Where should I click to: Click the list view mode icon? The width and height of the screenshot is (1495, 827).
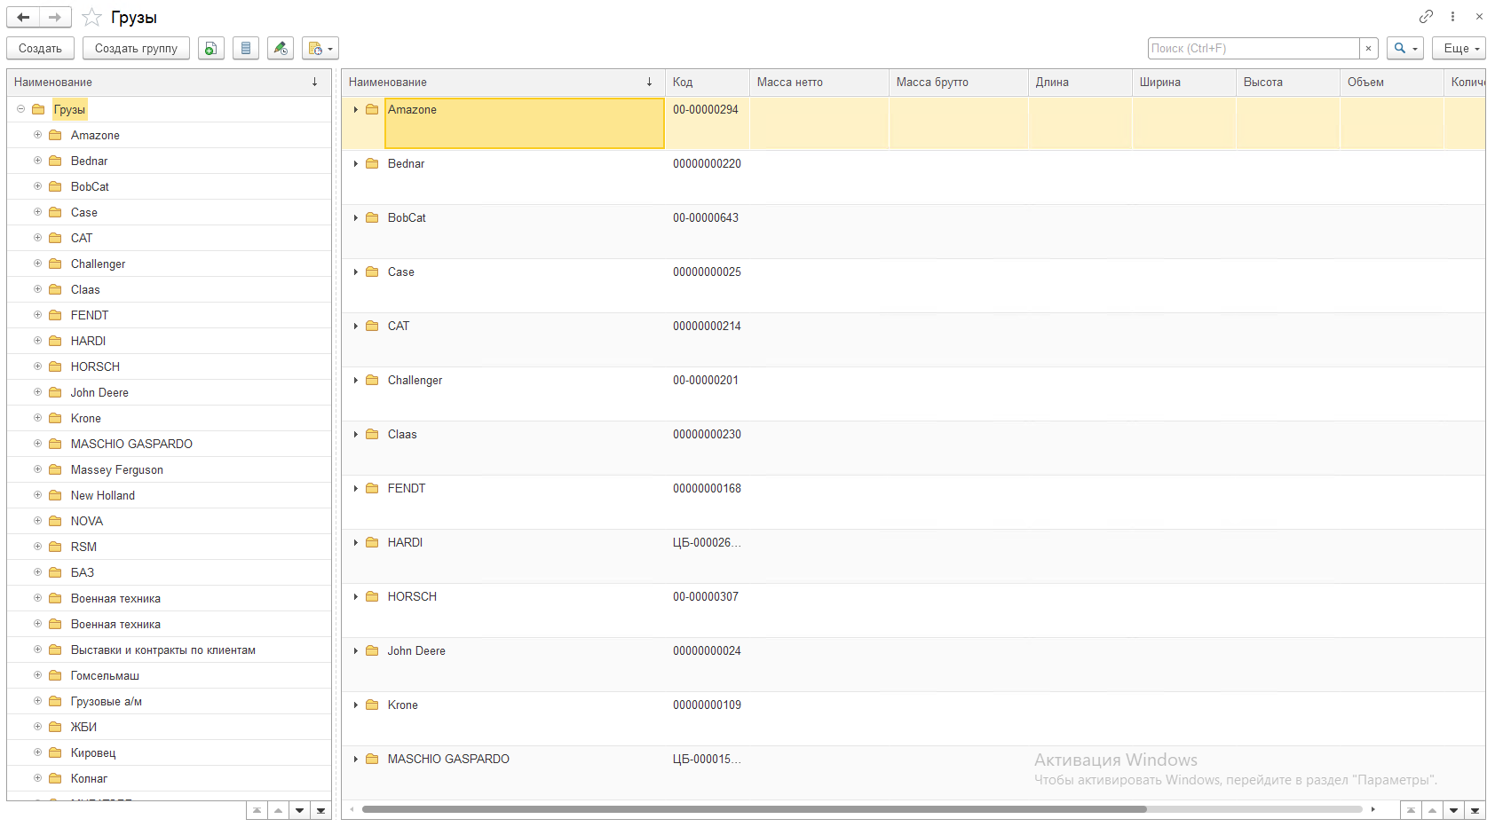[x=246, y=49]
